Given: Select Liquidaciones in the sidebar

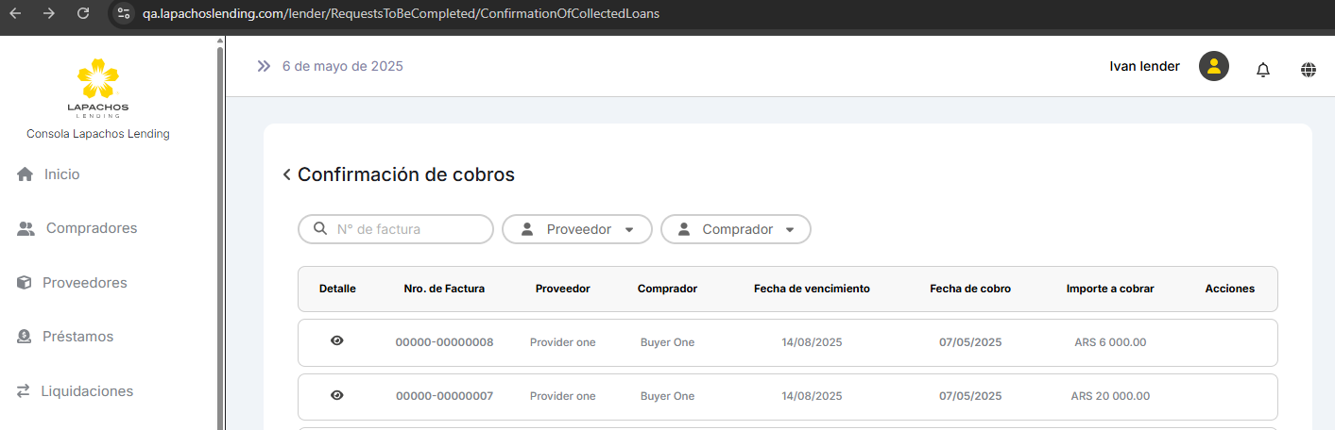Looking at the screenshot, I should [87, 391].
